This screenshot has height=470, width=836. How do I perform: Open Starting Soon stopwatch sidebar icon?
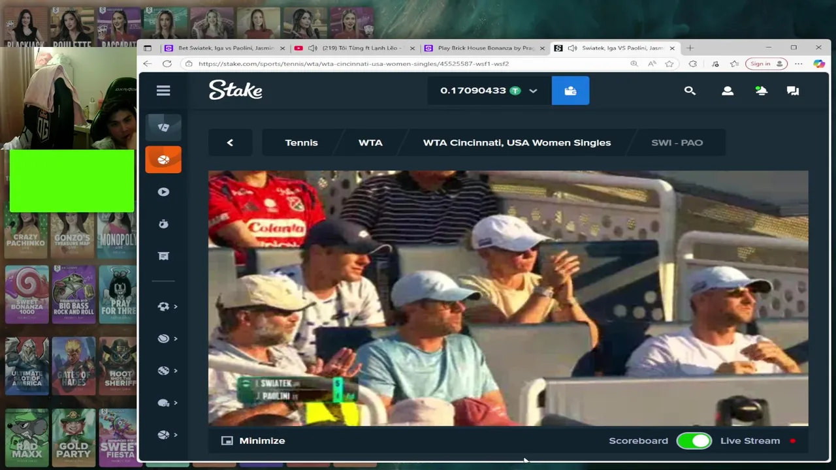(x=163, y=224)
